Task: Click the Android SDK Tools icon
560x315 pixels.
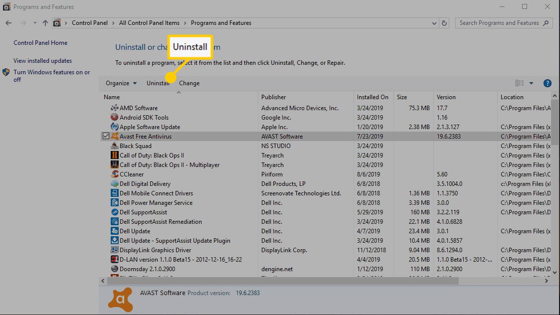Action: tap(114, 118)
